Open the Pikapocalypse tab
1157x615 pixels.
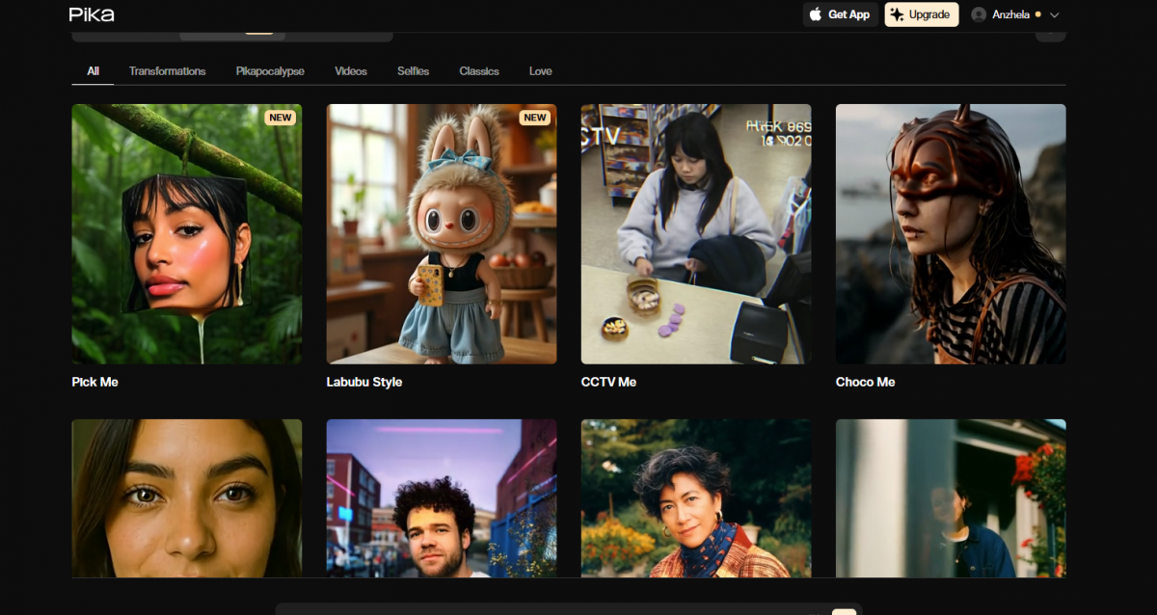pos(270,71)
